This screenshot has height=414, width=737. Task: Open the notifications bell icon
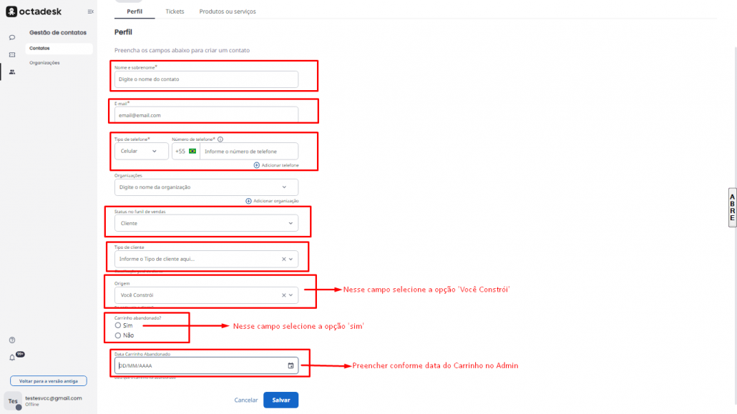click(x=12, y=358)
